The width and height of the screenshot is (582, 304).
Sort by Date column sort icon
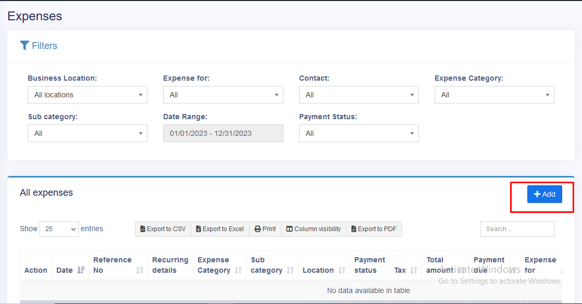81,270
